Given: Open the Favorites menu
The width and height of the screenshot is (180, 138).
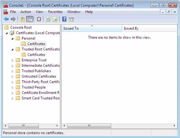Looking at the screenshot, I should (55, 12).
